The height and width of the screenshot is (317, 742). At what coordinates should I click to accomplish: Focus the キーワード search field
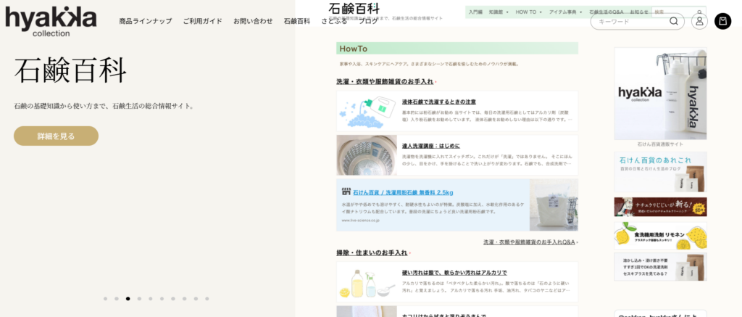tap(638, 21)
